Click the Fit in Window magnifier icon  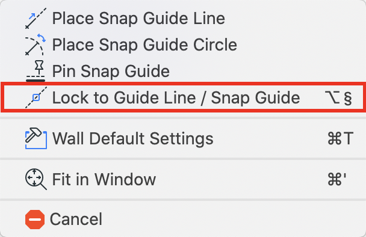point(36,179)
